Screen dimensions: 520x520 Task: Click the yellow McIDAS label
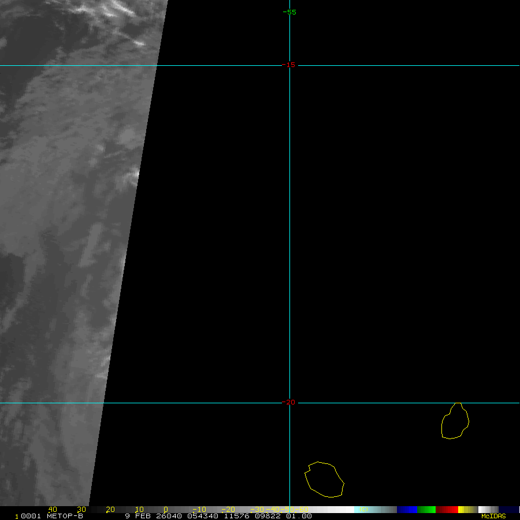tap(493, 516)
